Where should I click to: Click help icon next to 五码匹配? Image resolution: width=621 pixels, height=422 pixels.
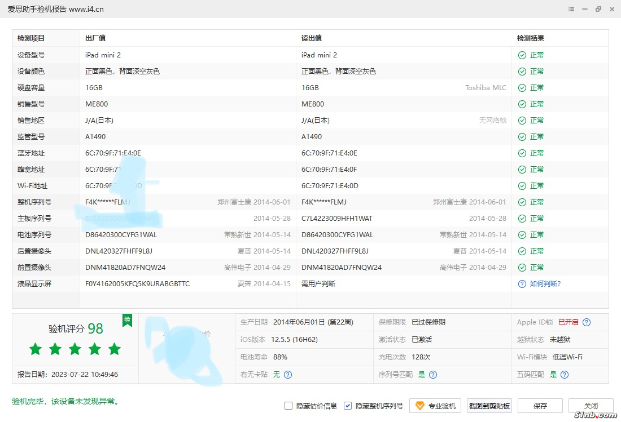[x=565, y=375]
